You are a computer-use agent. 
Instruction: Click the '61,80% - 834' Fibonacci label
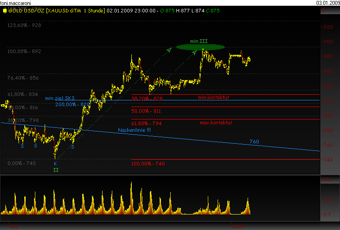pyautogui.click(x=23, y=94)
